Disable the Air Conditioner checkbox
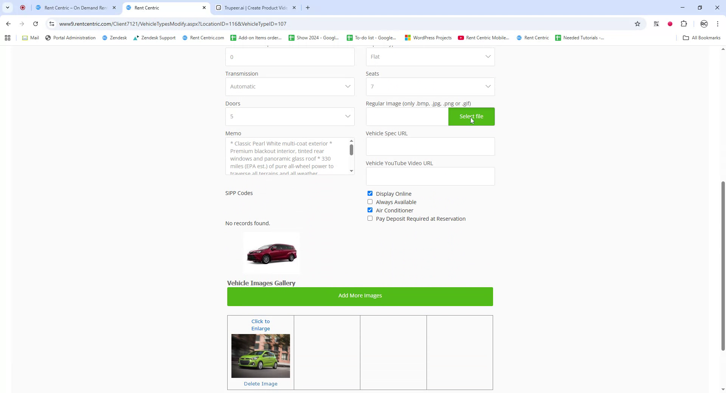726x393 pixels. 370,210
